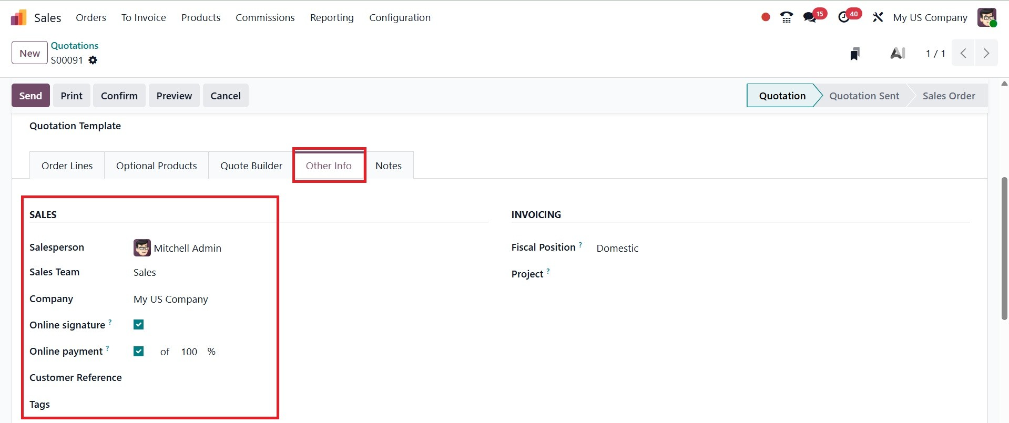Uncheck the Online signature checkbox

pos(139,325)
